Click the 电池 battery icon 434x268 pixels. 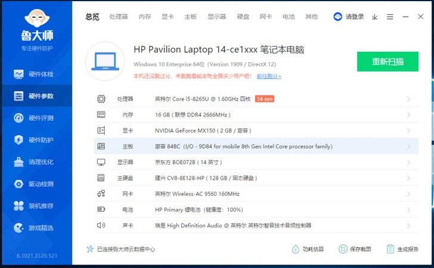pos(101,210)
